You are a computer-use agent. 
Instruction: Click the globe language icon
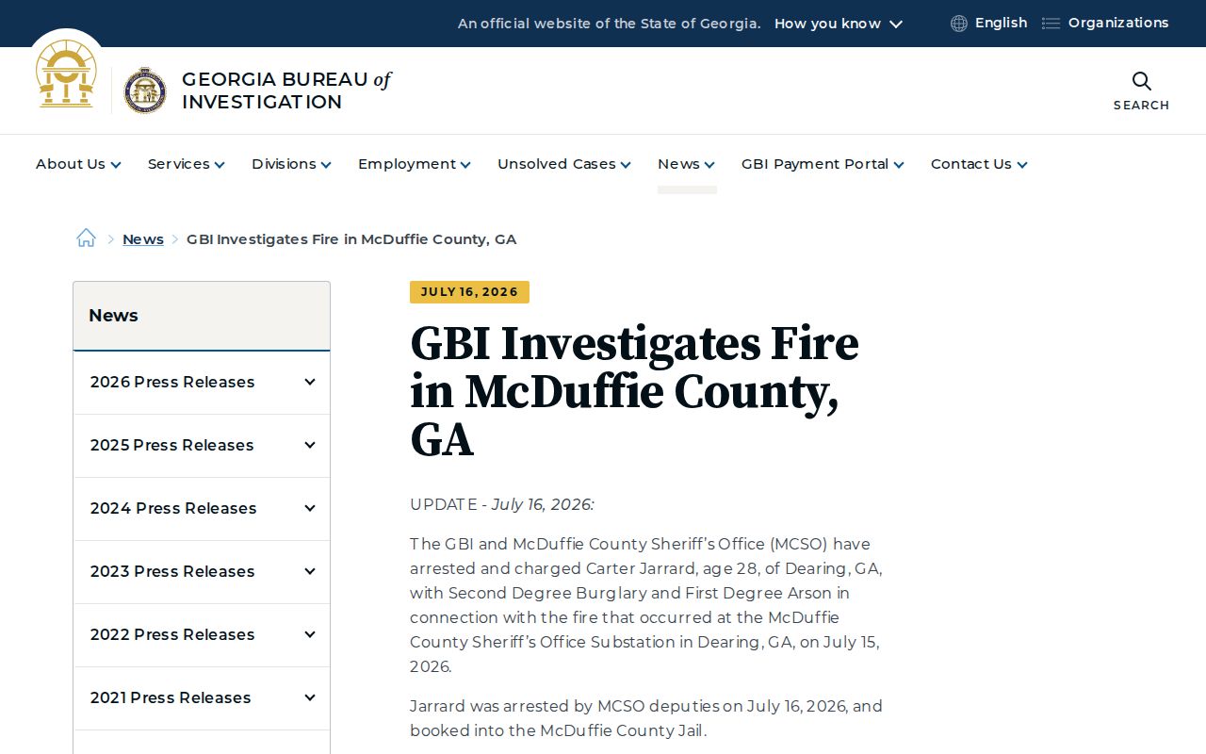click(959, 24)
